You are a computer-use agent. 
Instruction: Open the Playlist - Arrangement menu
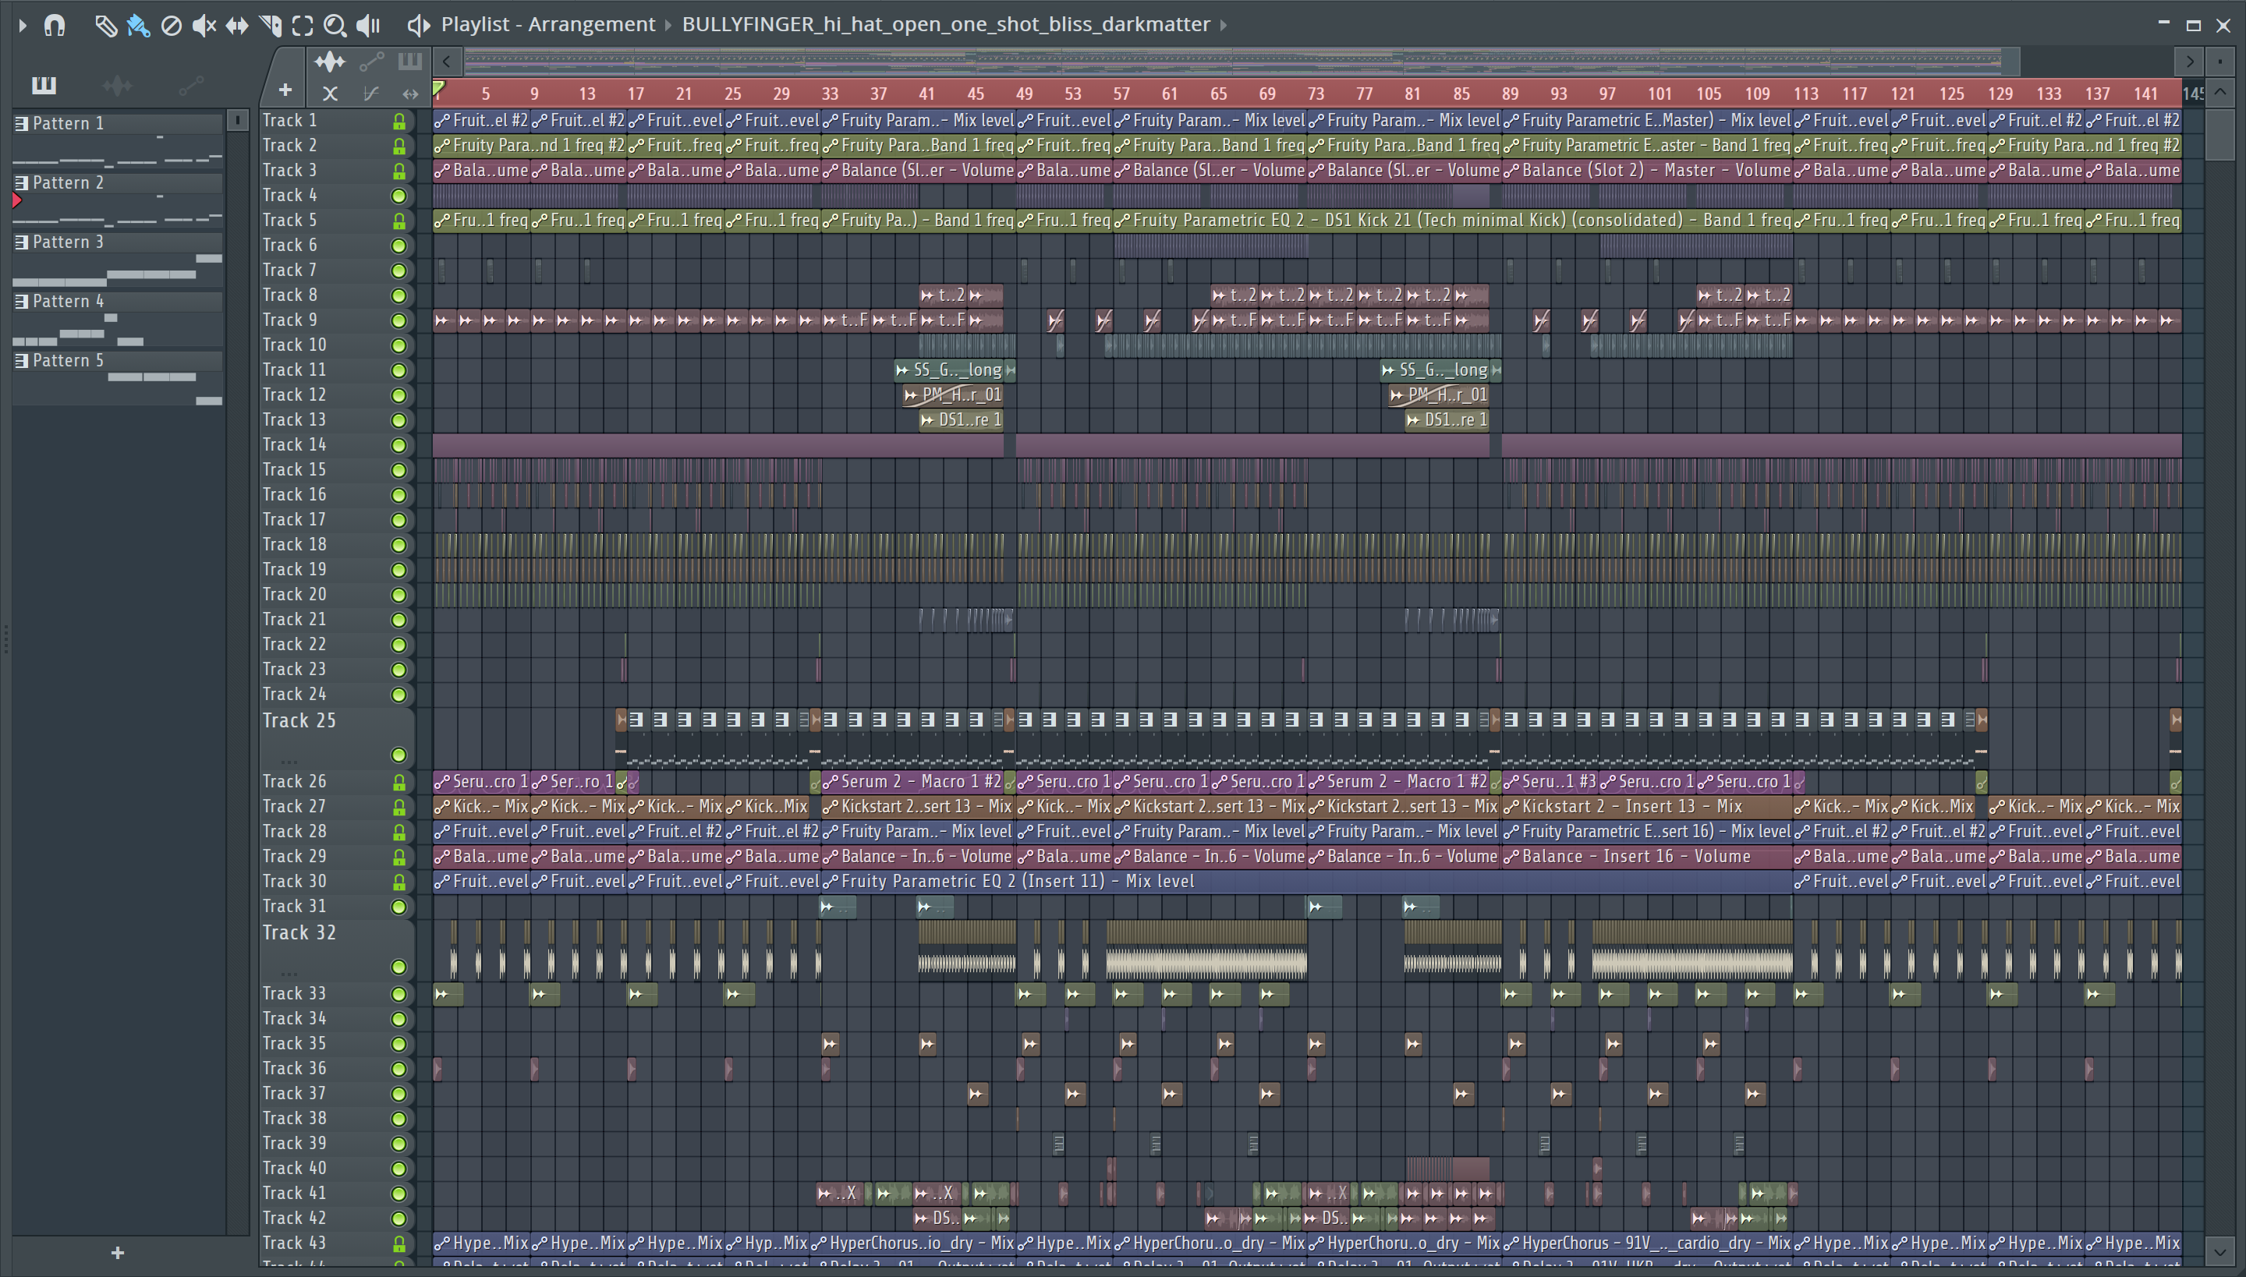547,25
